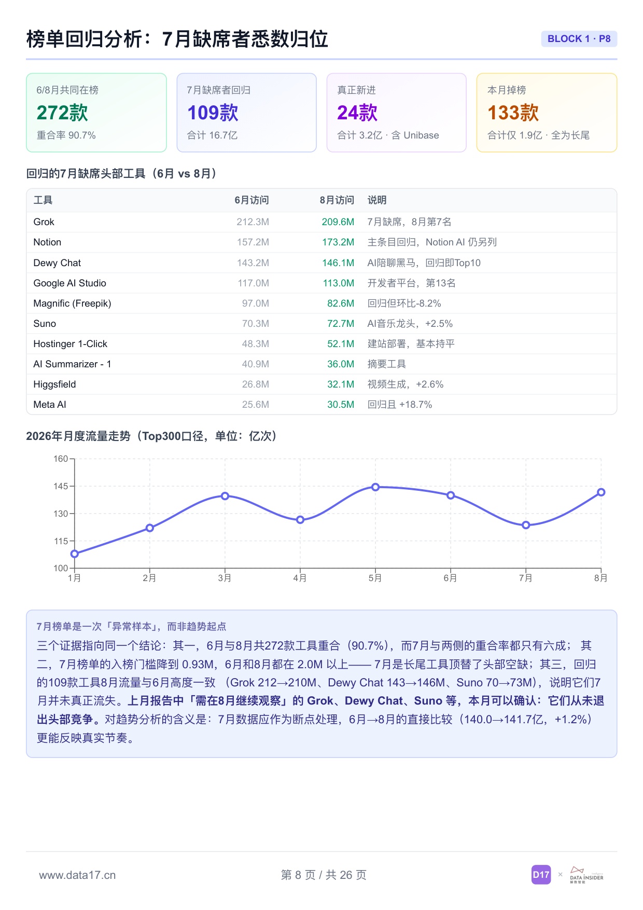Click Magnific's 82.6M August value
This screenshot has width=643, height=910.
(340, 304)
